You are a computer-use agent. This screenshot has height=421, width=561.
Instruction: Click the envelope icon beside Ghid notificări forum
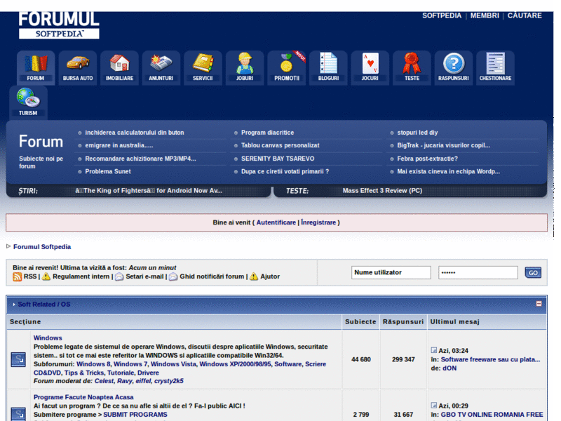[x=173, y=276]
